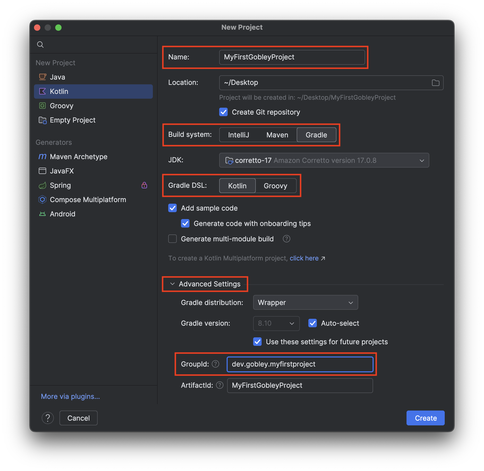Screen dimensions: 484x471
Task: Uncheck Add sample code
Action: (172, 208)
